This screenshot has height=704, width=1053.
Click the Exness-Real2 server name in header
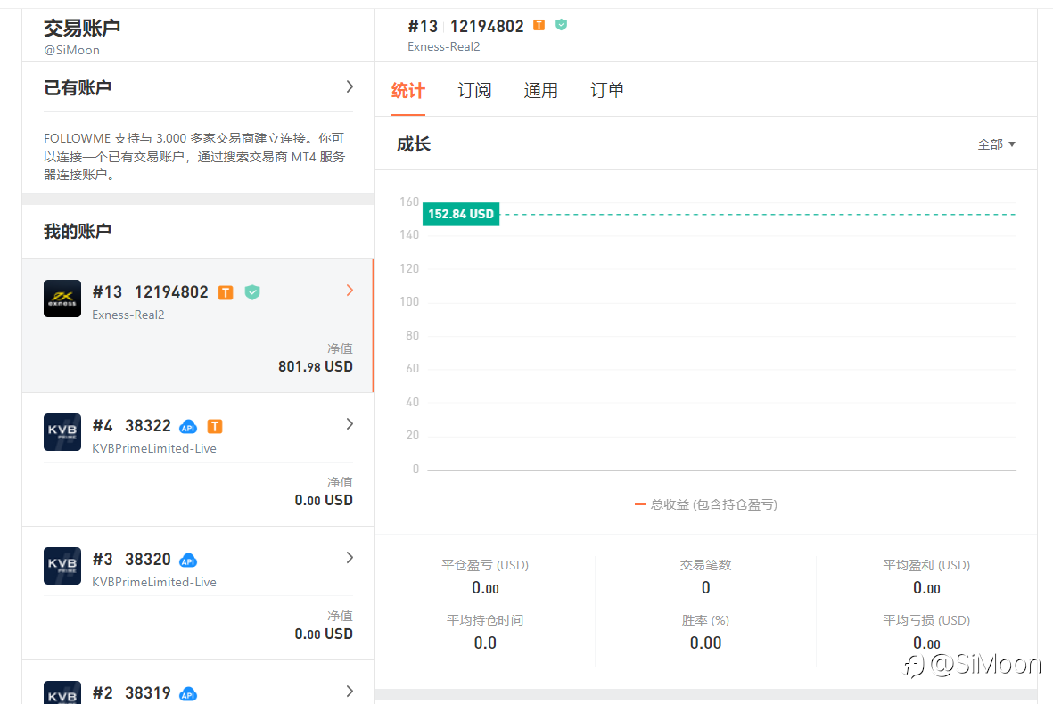[x=444, y=46]
